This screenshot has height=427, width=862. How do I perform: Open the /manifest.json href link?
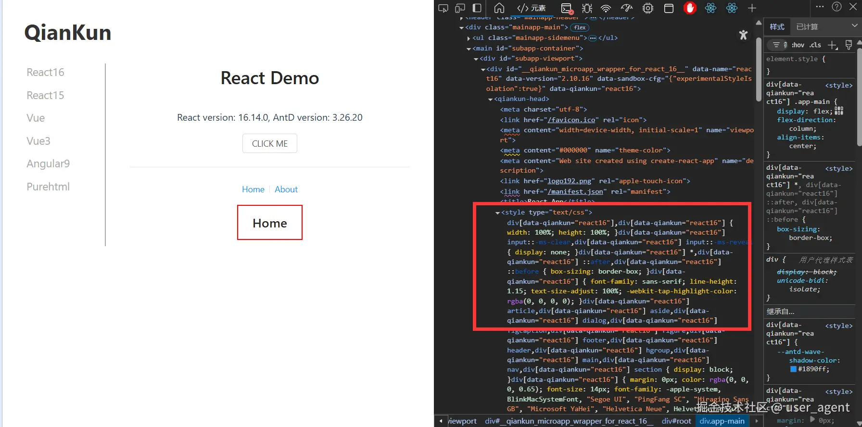575,192
